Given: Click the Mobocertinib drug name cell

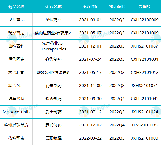Looking at the screenshot, I should 16,112.
